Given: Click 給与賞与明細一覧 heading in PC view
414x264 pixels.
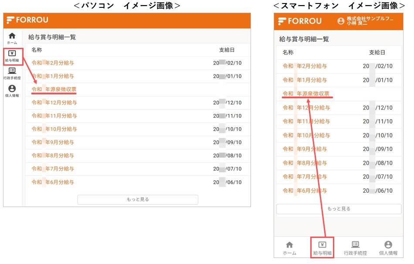Looking at the screenshot, I should pos(52,37).
